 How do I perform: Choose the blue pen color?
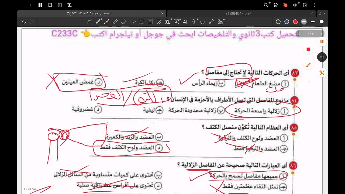pyautogui.click(x=287, y=22)
